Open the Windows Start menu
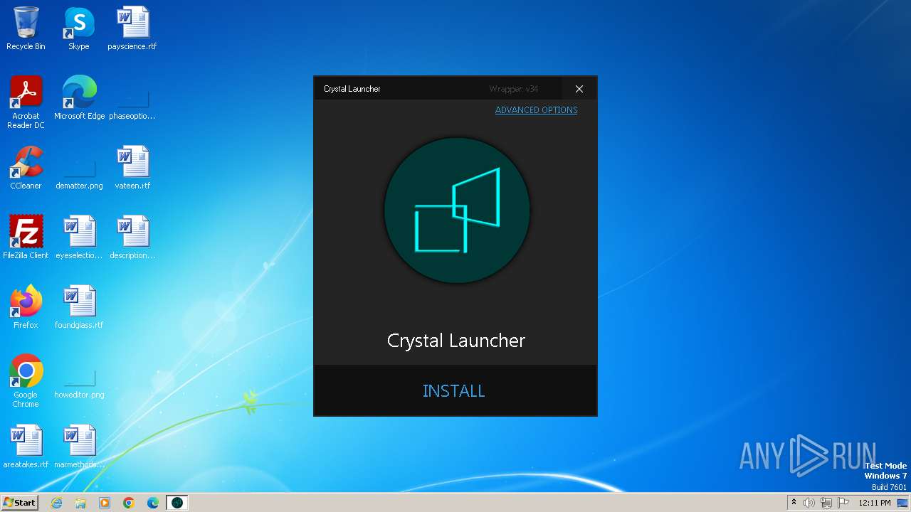Viewport: 911px width, 512px height. point(19,503)
